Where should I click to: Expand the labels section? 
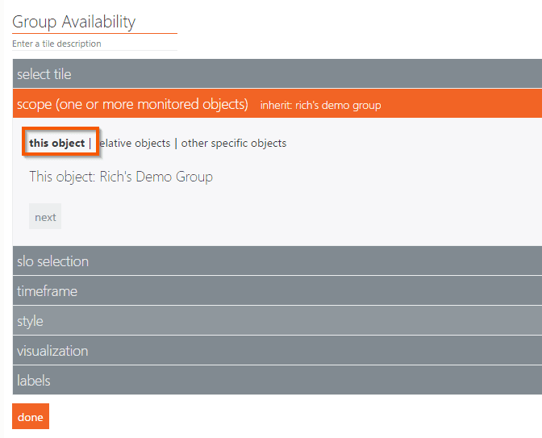coord(34,380)
